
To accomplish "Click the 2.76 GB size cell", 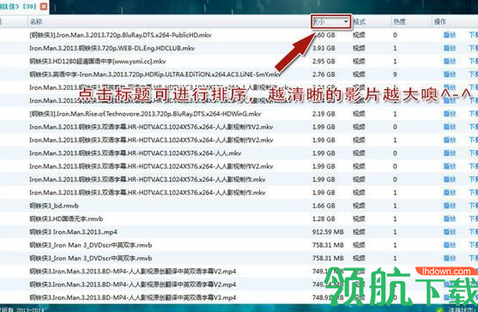I will click(324, 75).
